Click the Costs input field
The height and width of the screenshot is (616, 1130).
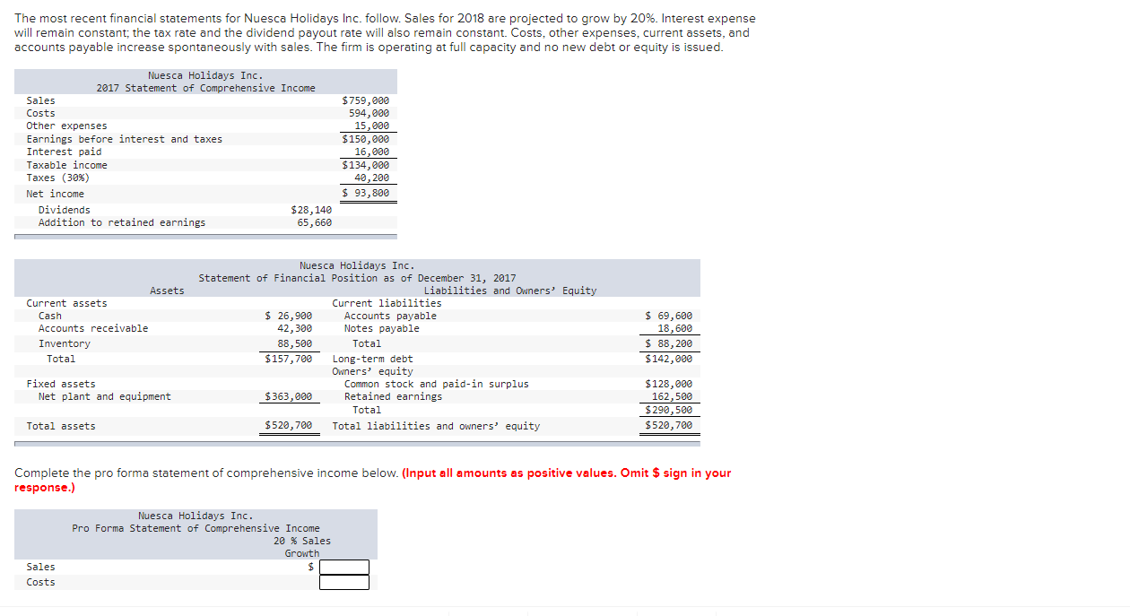pyautogui.click(x=345, y=581)
